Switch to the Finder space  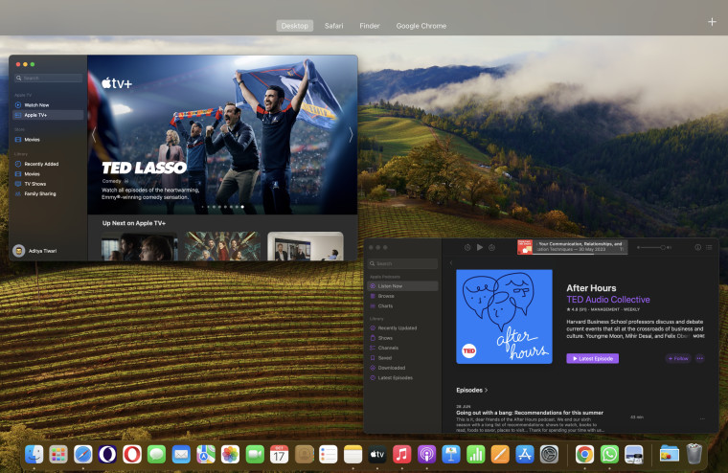pyautogui.click(x=370, y=26)
